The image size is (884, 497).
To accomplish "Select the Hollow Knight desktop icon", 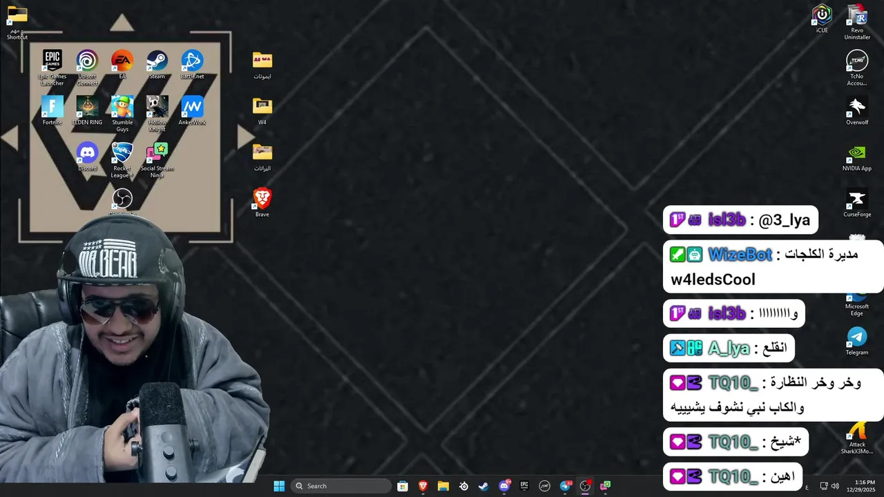I will [x=157, y=114].
